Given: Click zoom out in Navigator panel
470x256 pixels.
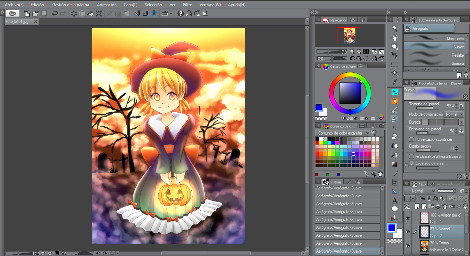Looking at the screenshot, I should 352,51.
